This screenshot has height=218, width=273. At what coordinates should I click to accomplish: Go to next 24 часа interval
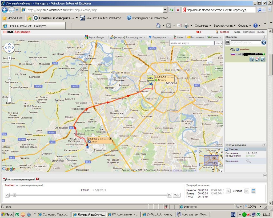click(247, 191)
